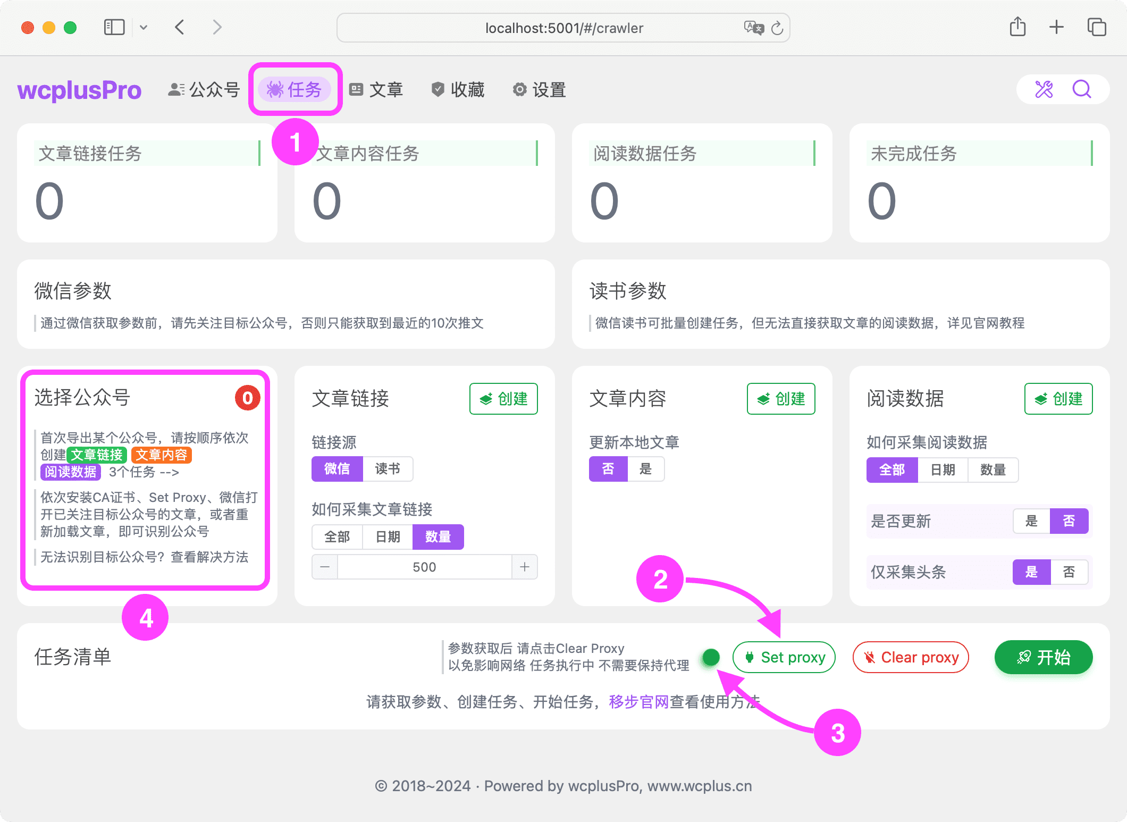Click the 设置 gear icon in the navigation
The image size is (1127, 822).
(519, 89)
